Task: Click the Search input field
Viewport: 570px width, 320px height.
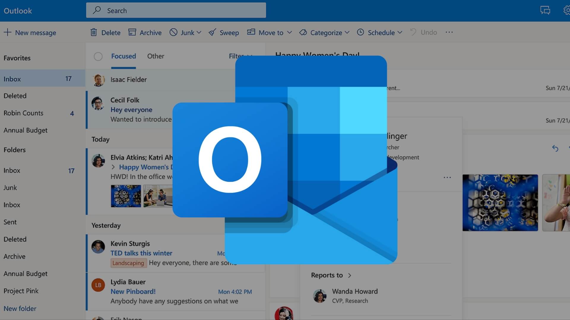Action: 175,11
